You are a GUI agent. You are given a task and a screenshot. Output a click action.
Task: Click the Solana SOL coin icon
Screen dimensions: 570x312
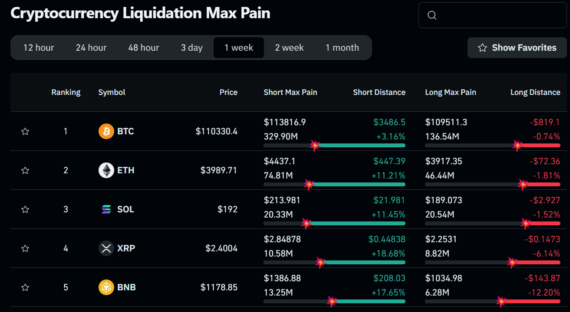pos(106,209)
